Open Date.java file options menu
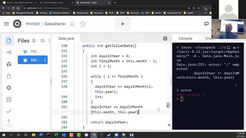This screenshot has height=138, width=246. click(45, 60)
